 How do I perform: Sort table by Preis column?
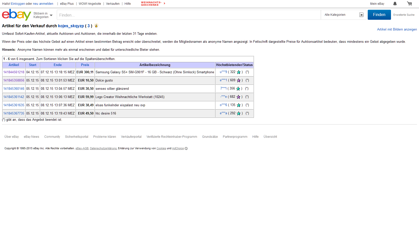click(x=85, y=65)
